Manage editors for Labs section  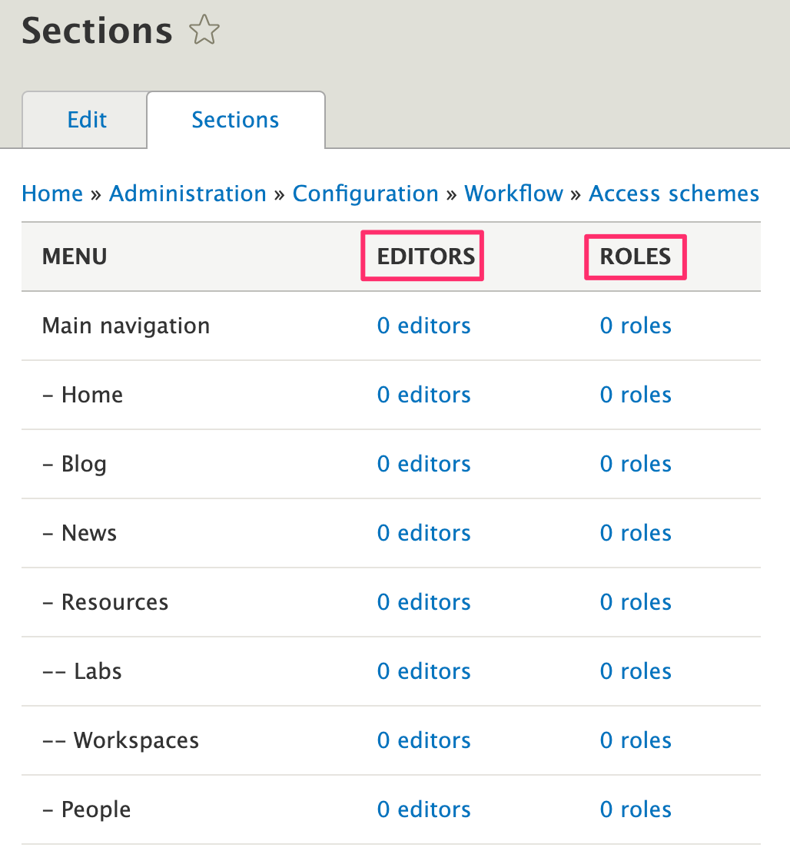coord(423,671)
